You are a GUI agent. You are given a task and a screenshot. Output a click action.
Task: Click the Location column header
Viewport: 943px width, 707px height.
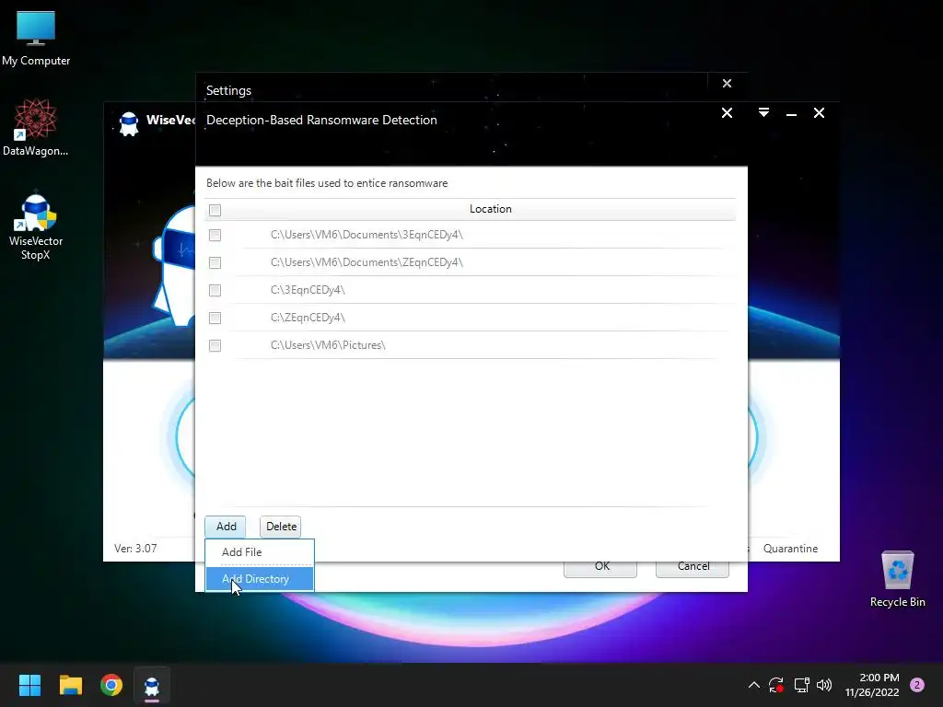pyautogui.click(x=490, y=209)
